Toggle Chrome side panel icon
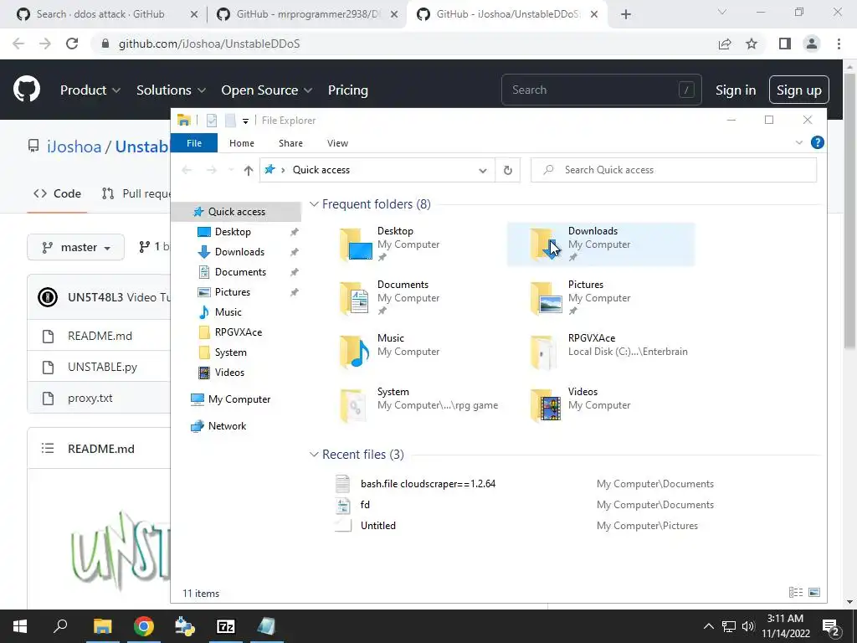This screenshot has height=643, width=857. coord(785,44)
